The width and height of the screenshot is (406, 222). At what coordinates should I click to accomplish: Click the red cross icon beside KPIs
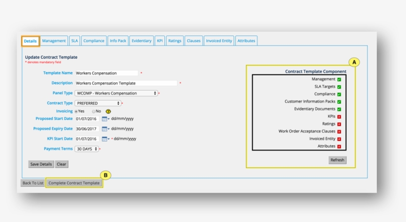coord(339,117)
